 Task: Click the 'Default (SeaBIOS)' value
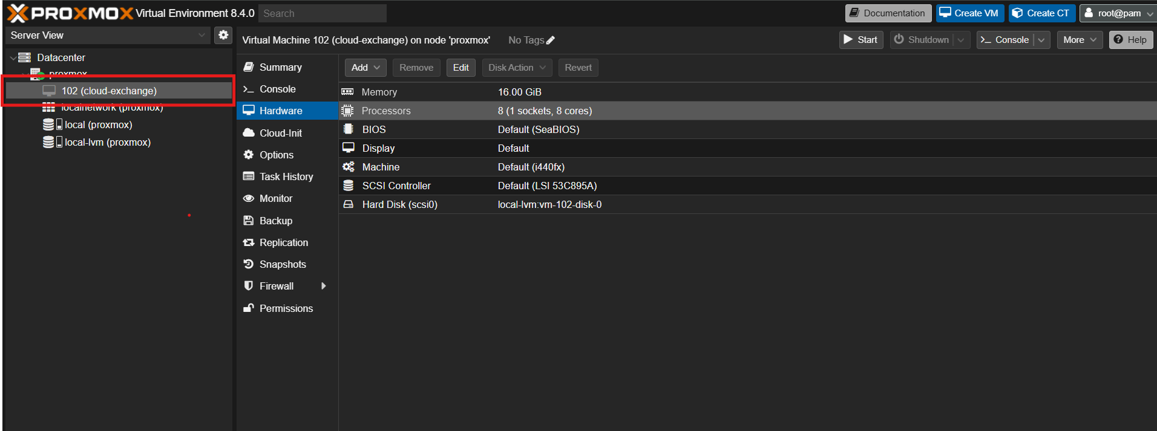point(539,129)
